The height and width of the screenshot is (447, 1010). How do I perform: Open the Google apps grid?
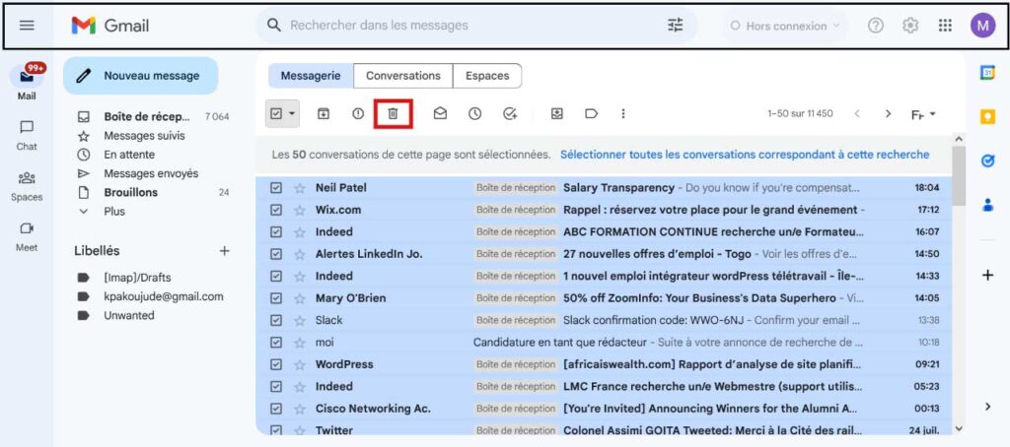click(945, 26)
